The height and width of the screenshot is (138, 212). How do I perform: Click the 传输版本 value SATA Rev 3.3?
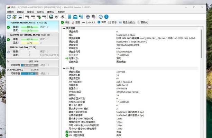pyautogui.click(x=122, y=85)
